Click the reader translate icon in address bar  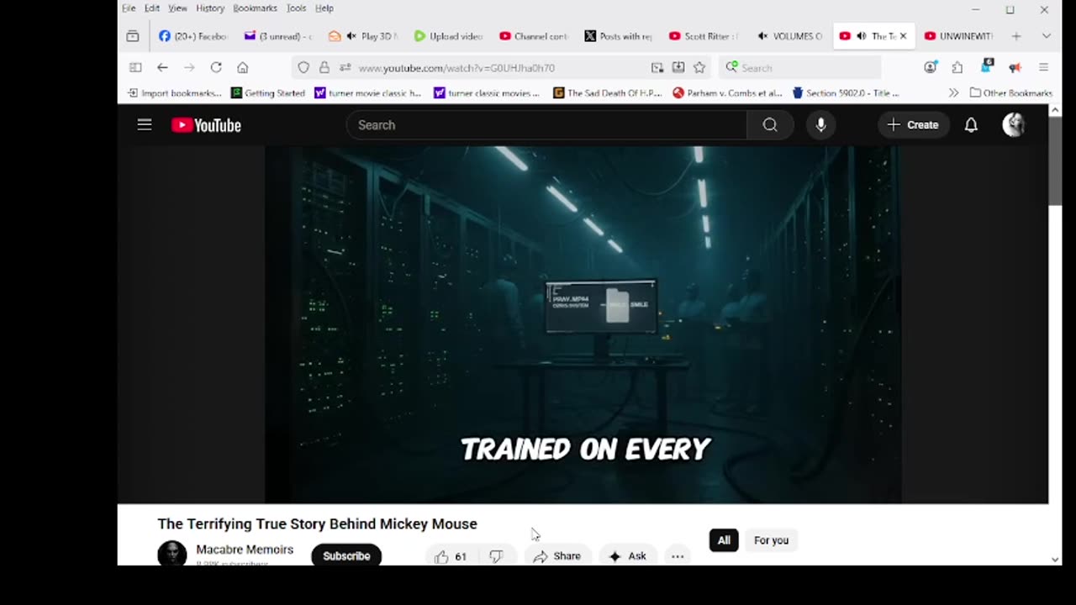[x=657, y=67]
